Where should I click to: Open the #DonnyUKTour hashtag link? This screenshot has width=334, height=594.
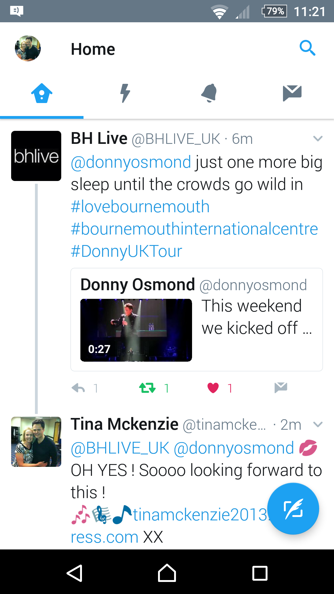point(126,251)
